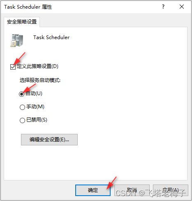Select the 自动(U) radio button
Image resolution: width=192 pixels, height=201 pixels.
[x=22, y=94]
